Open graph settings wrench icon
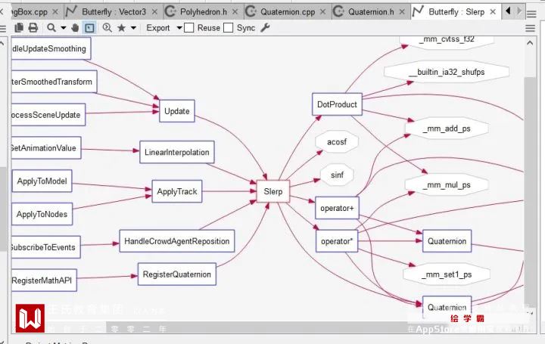This screenshot has width=545, height=344. [x=265, y=28]
